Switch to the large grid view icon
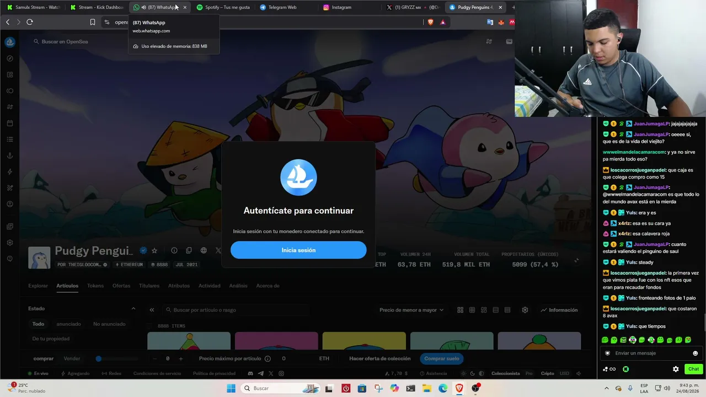706x397 pixels. [460, 310]
